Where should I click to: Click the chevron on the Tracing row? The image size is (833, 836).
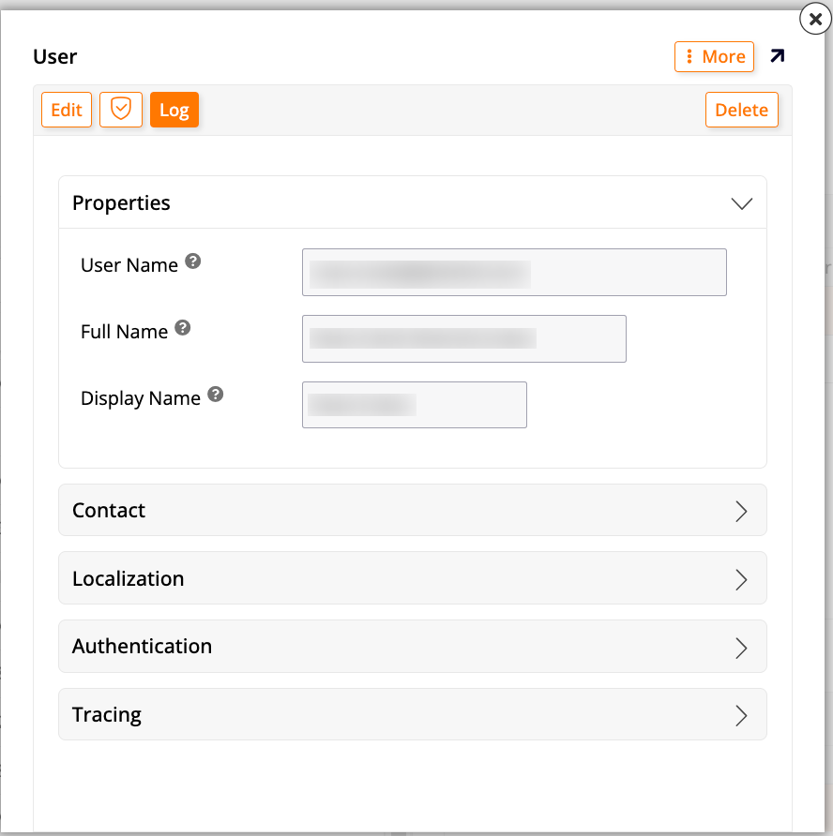pyautogui.click(x=740, y=714)
